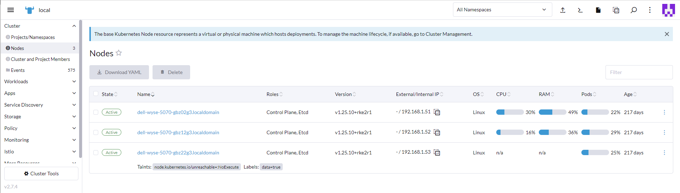
Task: Click the search resource magnifier icon
Action: [x=634, y=10]
